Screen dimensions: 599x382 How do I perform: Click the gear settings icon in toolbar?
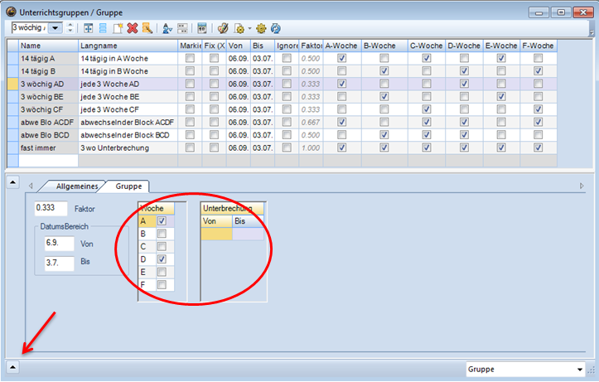(260, 27)
